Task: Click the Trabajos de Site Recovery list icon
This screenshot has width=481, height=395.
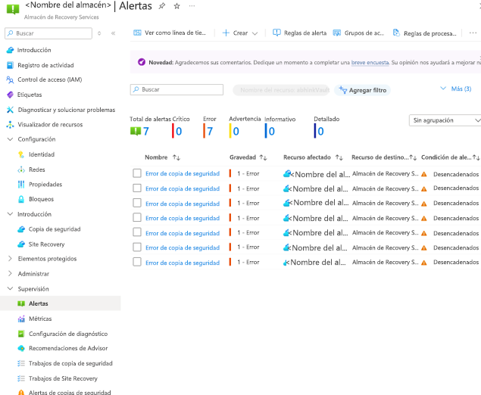Action: (21, 378)
